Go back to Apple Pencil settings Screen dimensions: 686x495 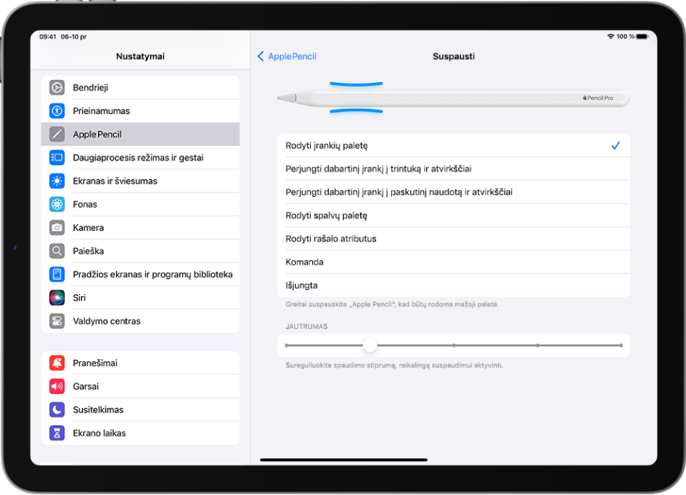pyautogui.click(x=287, y=57)
